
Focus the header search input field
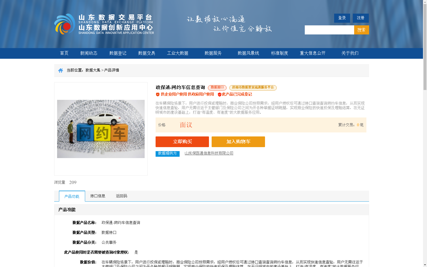pyautogui.click(x=329, y=30)
